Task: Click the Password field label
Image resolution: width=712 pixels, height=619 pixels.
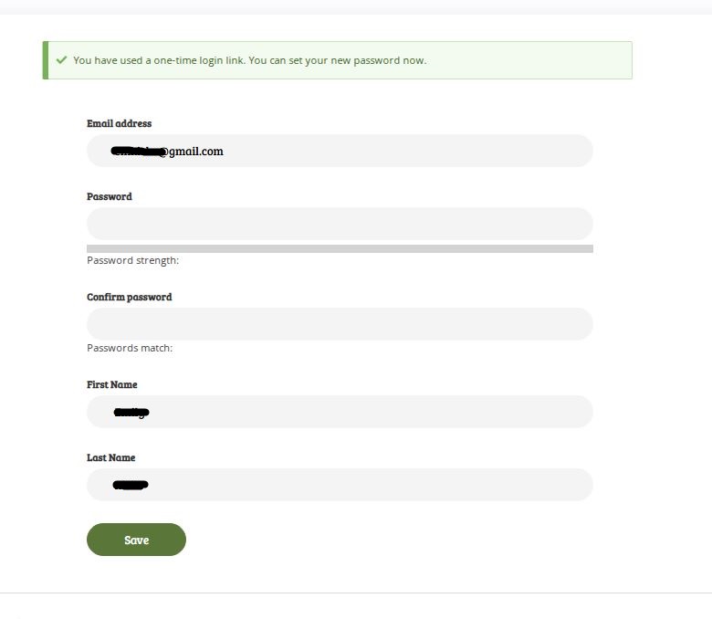Action: pyautogui.click(x=109, y=196)
